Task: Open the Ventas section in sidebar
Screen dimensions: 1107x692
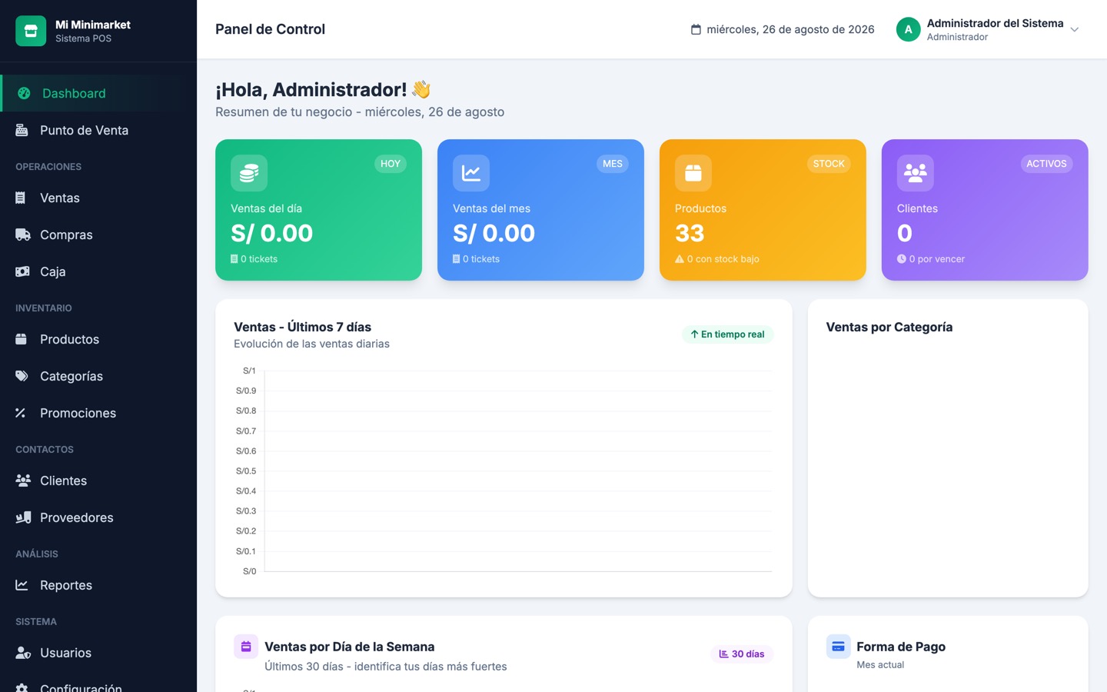Action: [x=98, y=198]
